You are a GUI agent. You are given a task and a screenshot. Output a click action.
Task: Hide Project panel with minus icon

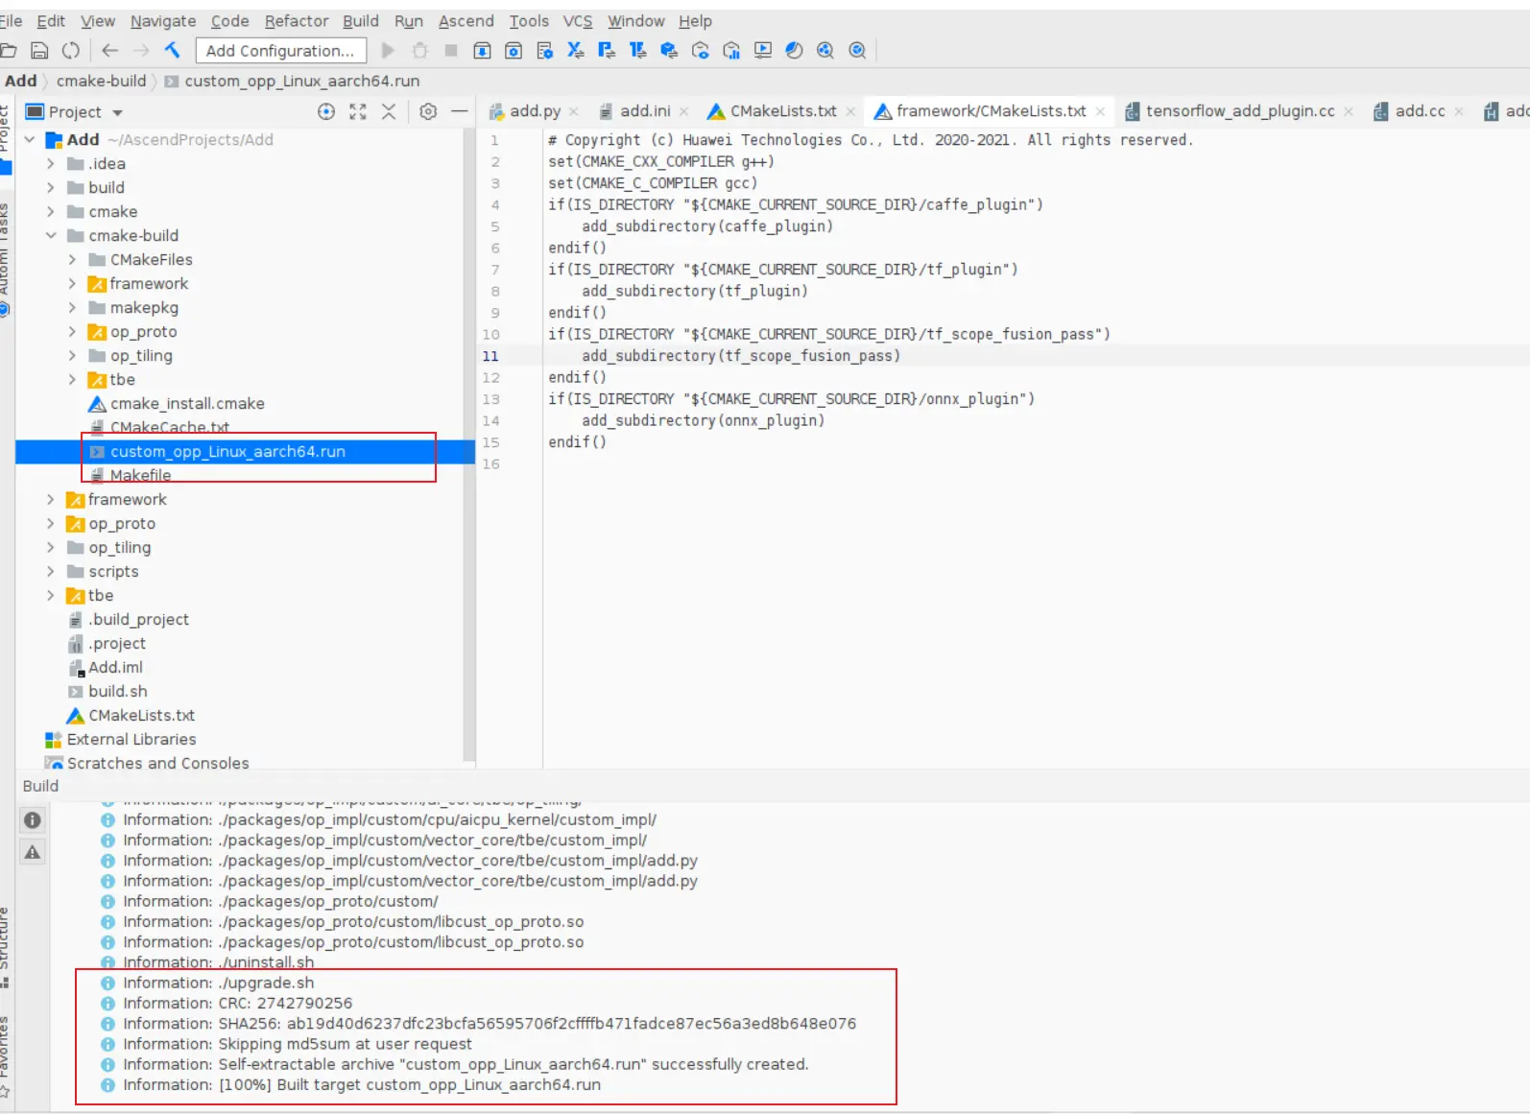click(x=460, y=112)
